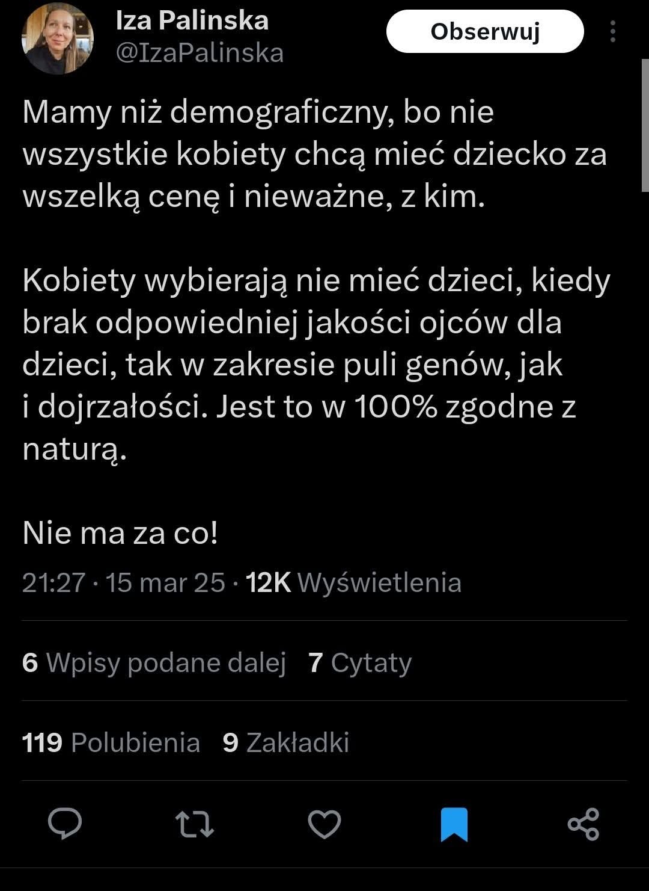The height and width of the screenshot is (891, 649).
Task: Open the three-dot more options menu
Action: [612, 31]
